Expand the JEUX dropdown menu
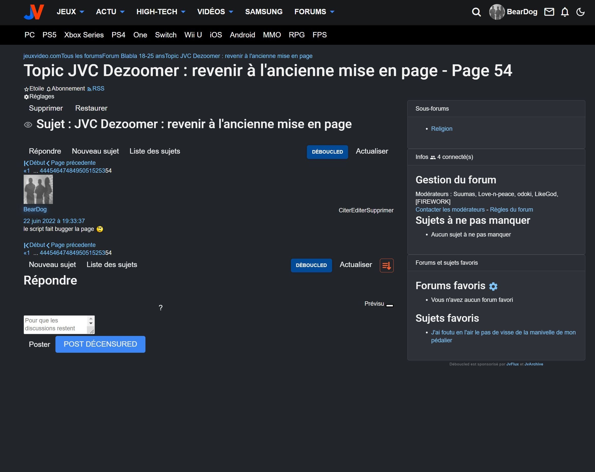 pos(70,12)
